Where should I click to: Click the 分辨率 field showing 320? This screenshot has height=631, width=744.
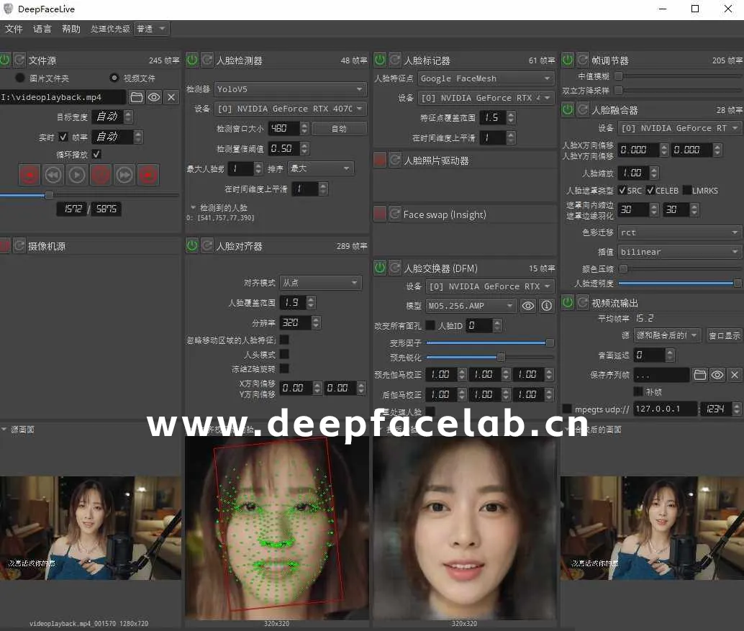pos(295,322)
